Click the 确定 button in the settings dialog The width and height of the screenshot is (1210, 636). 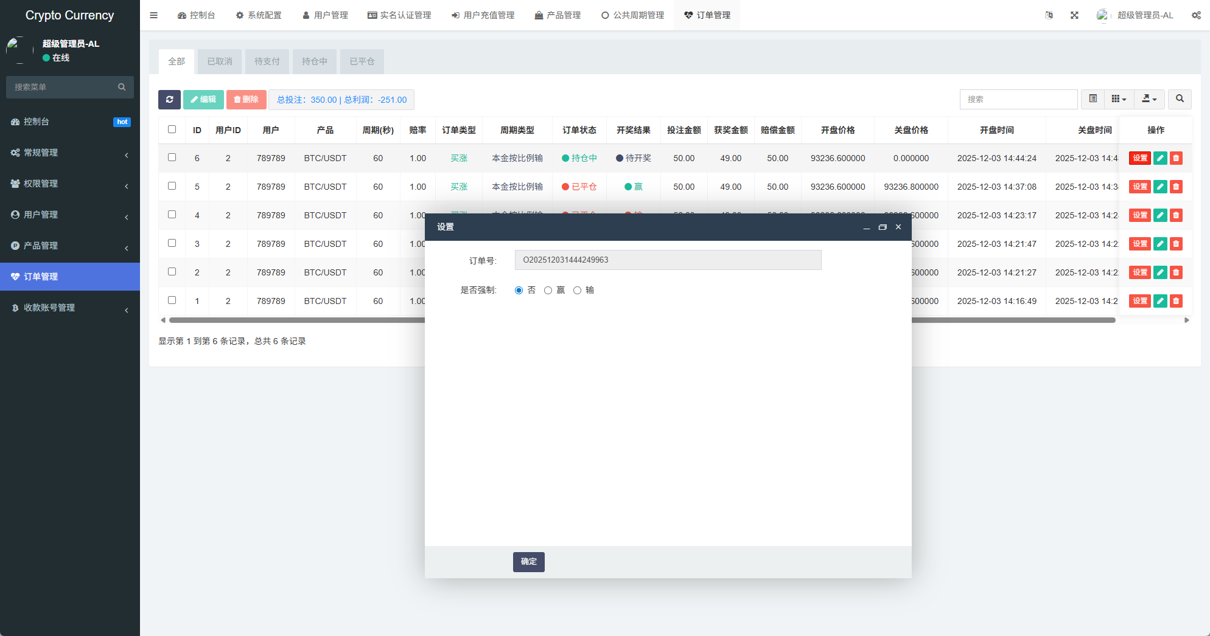[528, 562]
